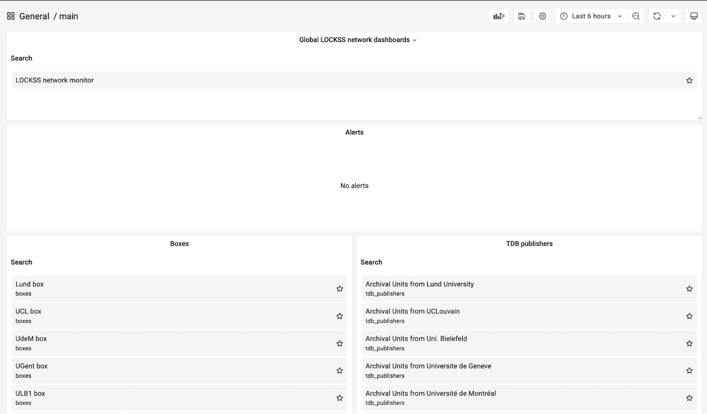Open Archival Units from Uni. Bielefeld

[416, 338]
